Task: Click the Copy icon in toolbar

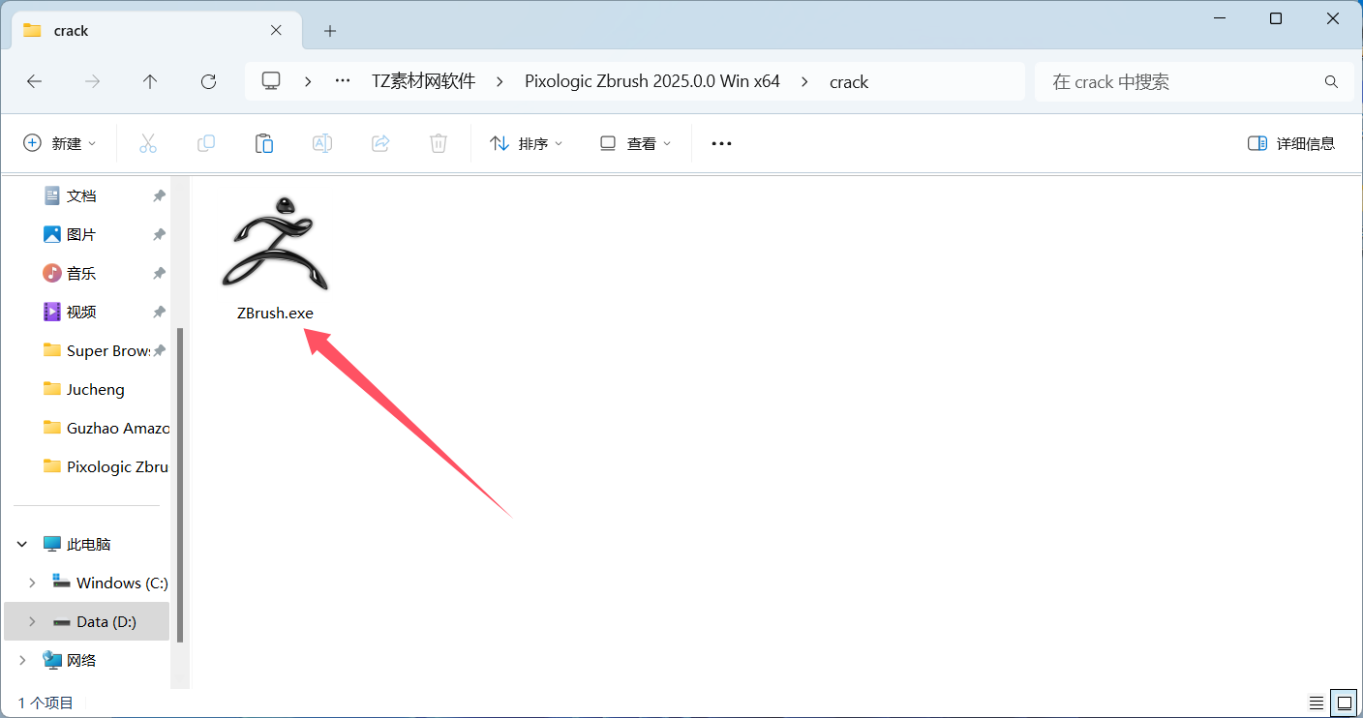Action: [206, 143]
